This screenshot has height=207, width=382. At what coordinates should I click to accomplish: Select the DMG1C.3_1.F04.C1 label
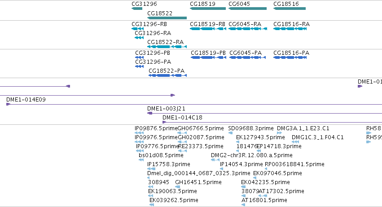tap(318, 137)
